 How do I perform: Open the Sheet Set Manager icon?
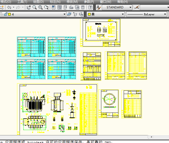pyautogui.click(x=71, y=7)
